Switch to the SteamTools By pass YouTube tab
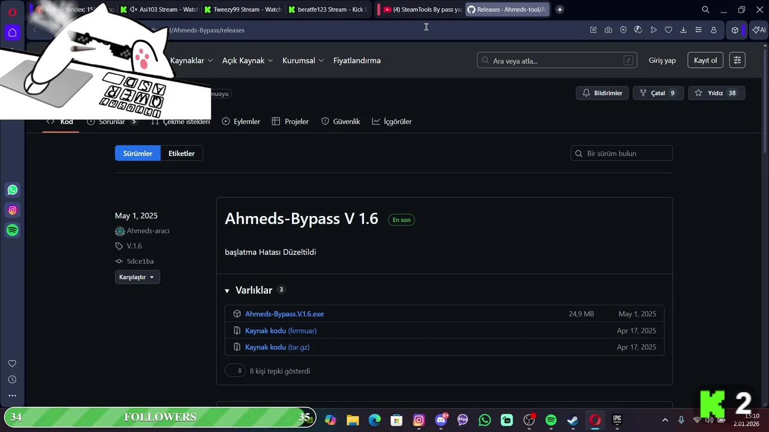Image resolution: width=769 pixels, height=432 pixels. (422, 10)
